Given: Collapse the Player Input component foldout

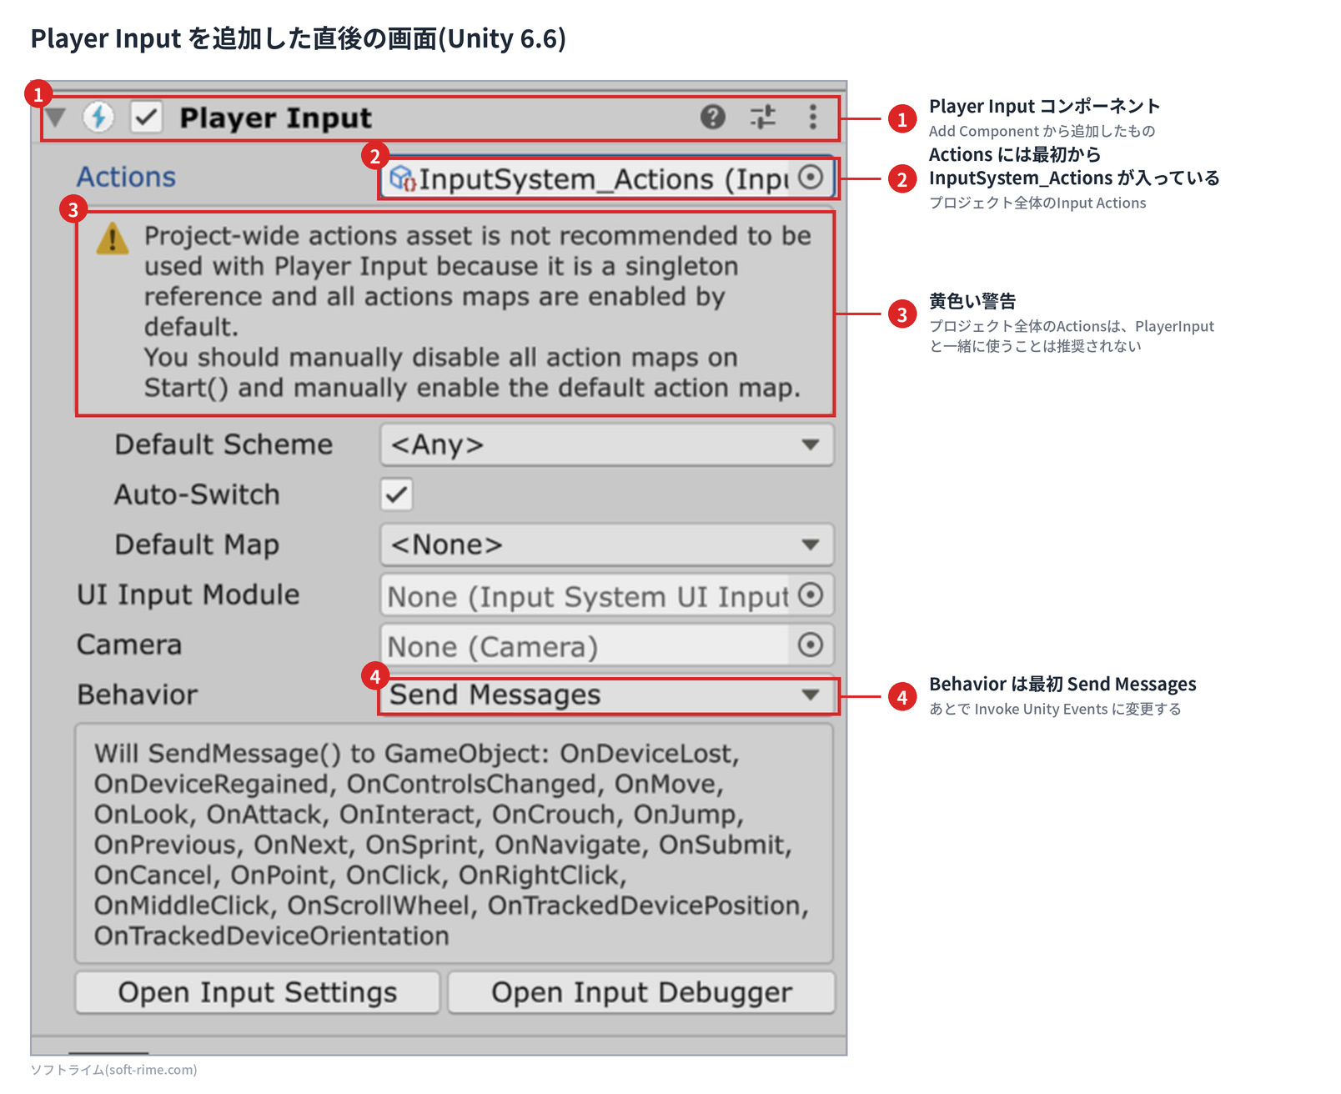Looking at the screenshot, I should tap(56, 118).
